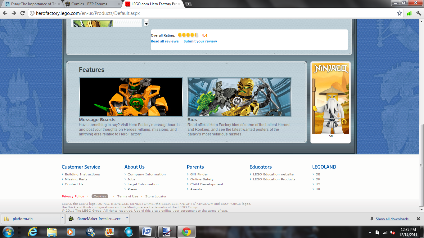The width and height of the screenshot is (424, 238).
Task: Open the green signal bars extension
Action: point(409,13)
